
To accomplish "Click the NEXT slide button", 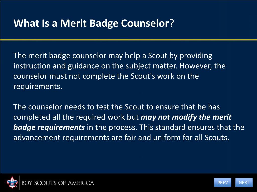I will tap(244, 183).
